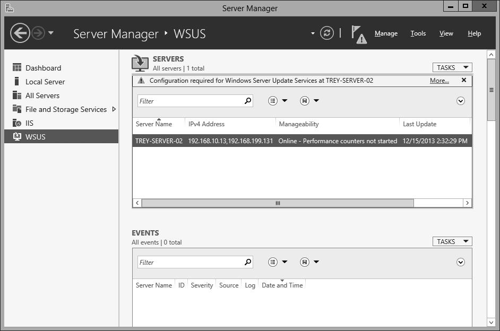This screenshot has height=331, width=500.
Task: Click the Servers tile download icon
Action: click(x=140, y=63)
